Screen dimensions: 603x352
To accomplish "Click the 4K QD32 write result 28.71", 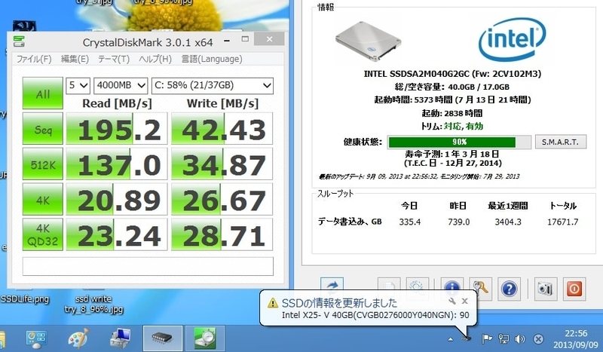I will (222, 234).
